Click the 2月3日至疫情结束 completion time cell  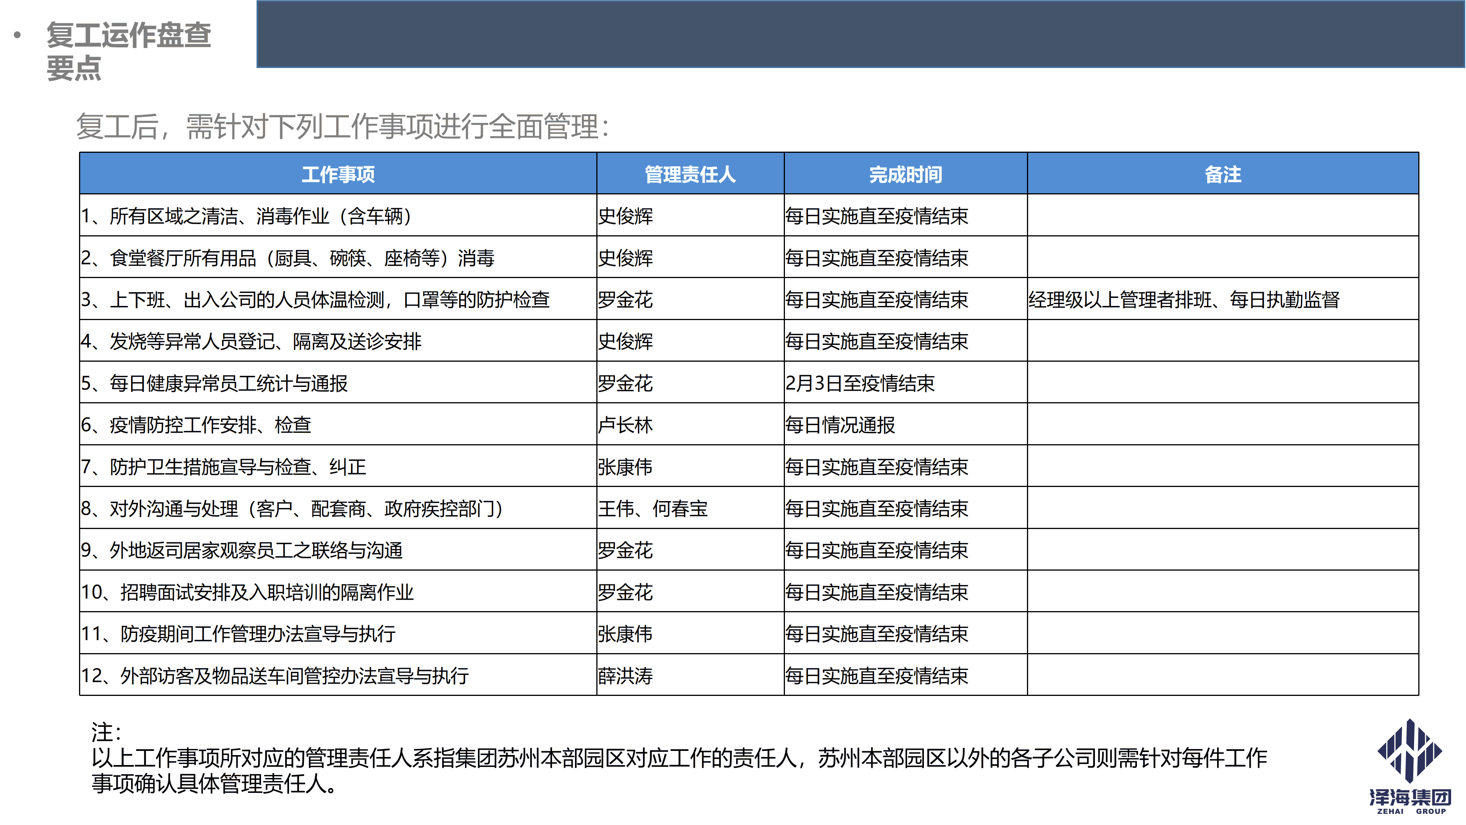tap(859, 383)
